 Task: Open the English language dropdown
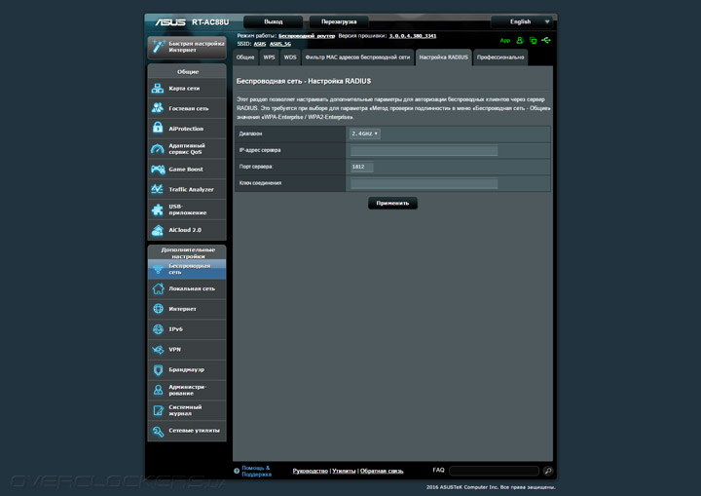(x=521, y=21)
